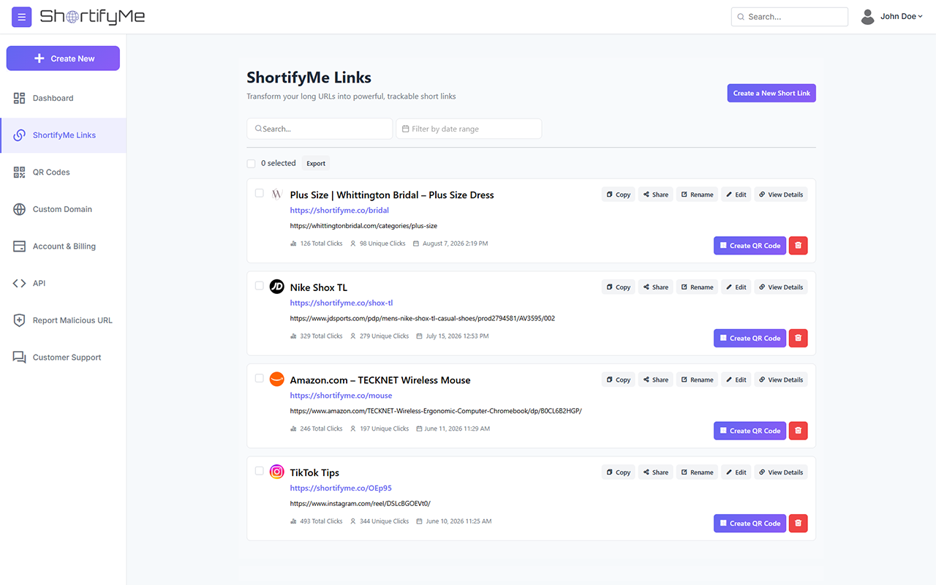Click the John Doe avatar icon
936x585 pixels.
point(868,17)
